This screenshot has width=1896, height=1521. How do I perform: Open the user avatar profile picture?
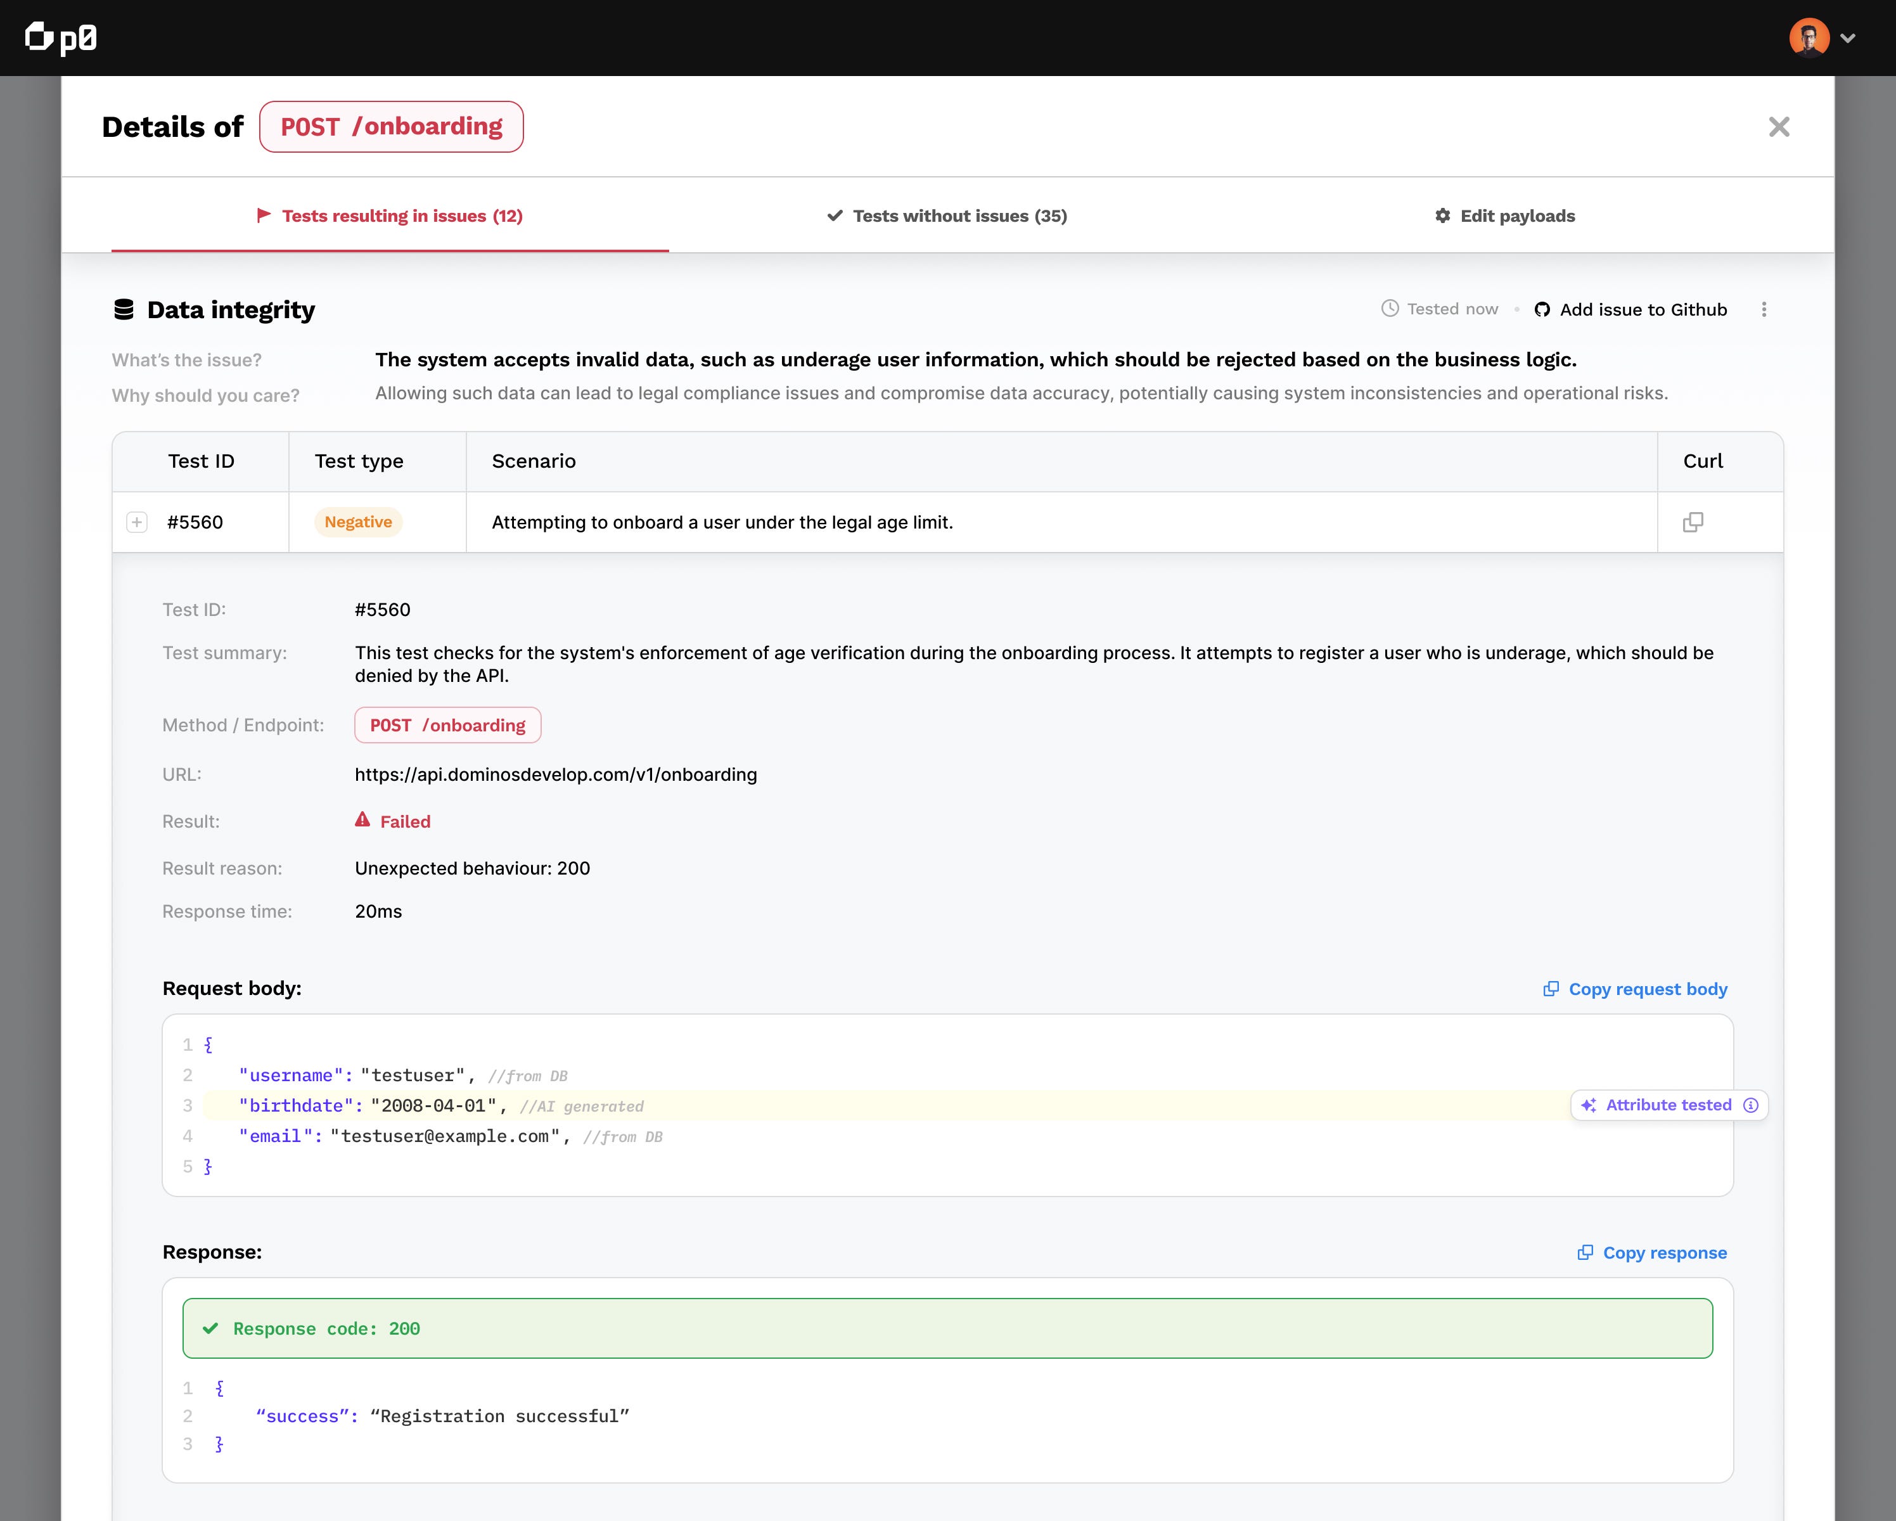coord(1809,38)
